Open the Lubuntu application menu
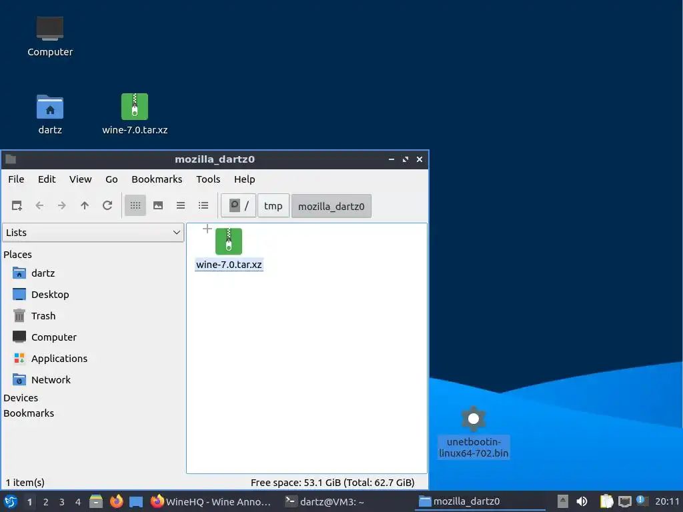Viewport: 683px width, 512px height. (11, 501)
